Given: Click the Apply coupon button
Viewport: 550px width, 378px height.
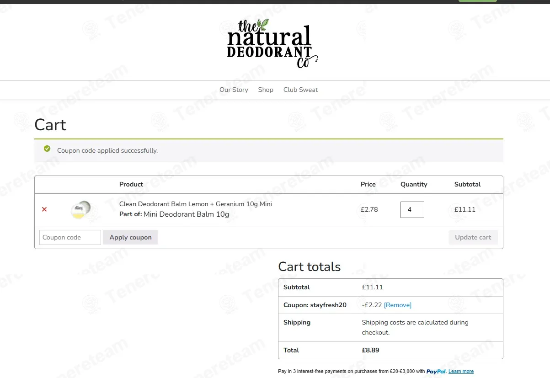Looking at the screenshot, I should (130, 237).
